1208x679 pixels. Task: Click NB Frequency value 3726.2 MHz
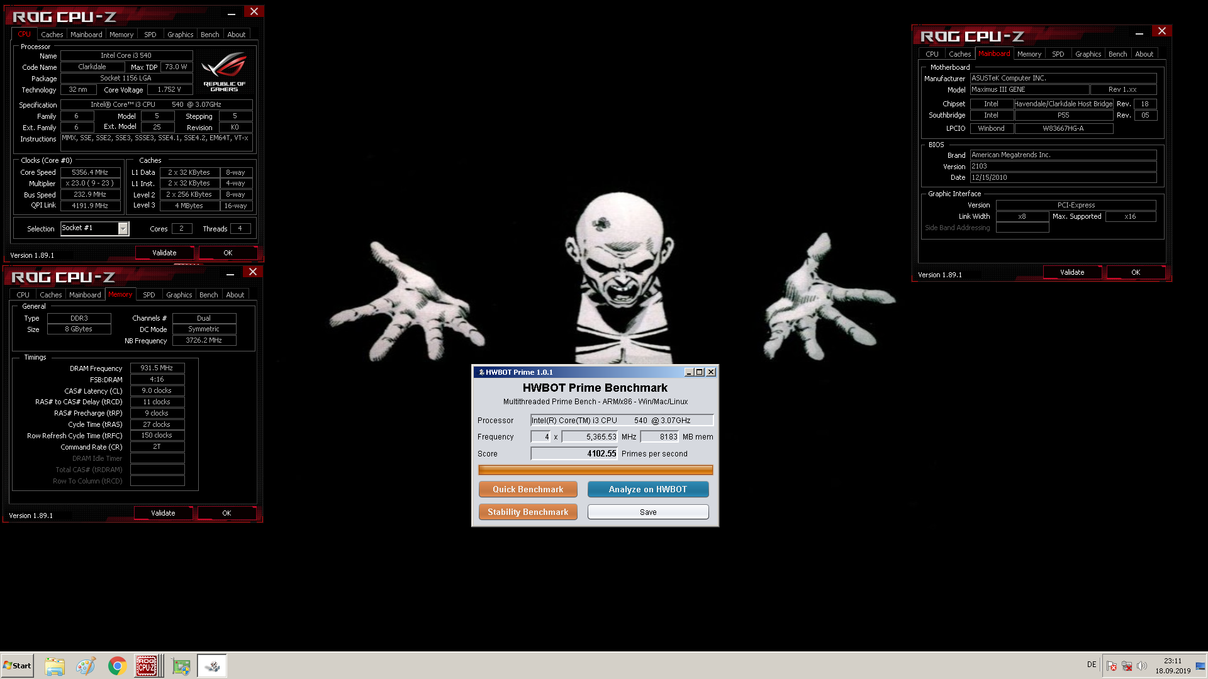(x=204, y=341)
